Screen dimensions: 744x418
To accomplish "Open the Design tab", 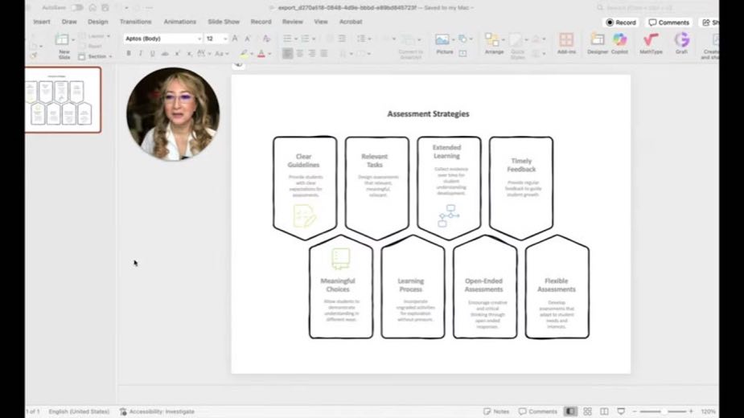I will tap(98, 22).
